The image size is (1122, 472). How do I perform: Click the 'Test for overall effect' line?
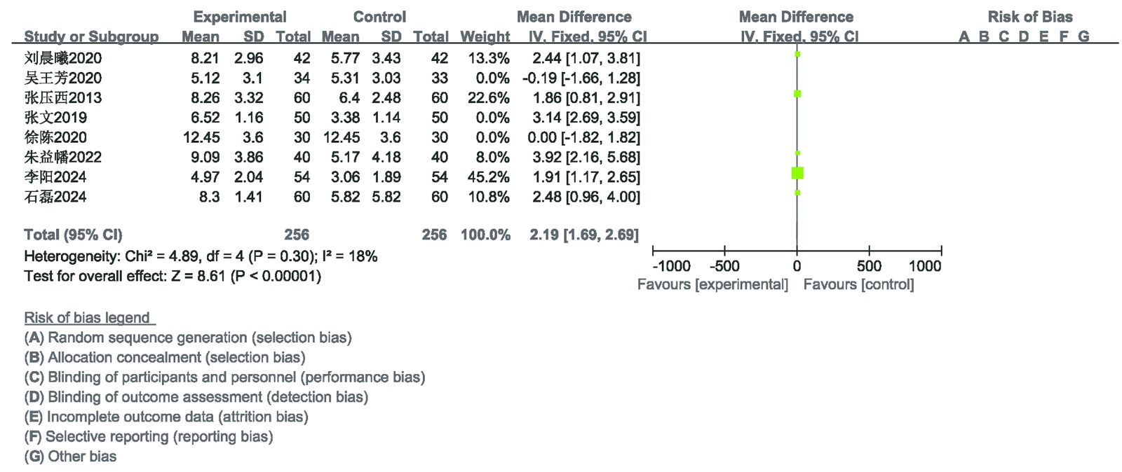pyautogui.click(x=173, y=276)
